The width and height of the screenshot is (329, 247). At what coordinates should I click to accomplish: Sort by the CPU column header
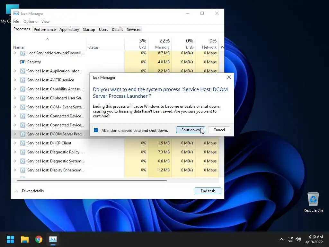tap(136, 44)
